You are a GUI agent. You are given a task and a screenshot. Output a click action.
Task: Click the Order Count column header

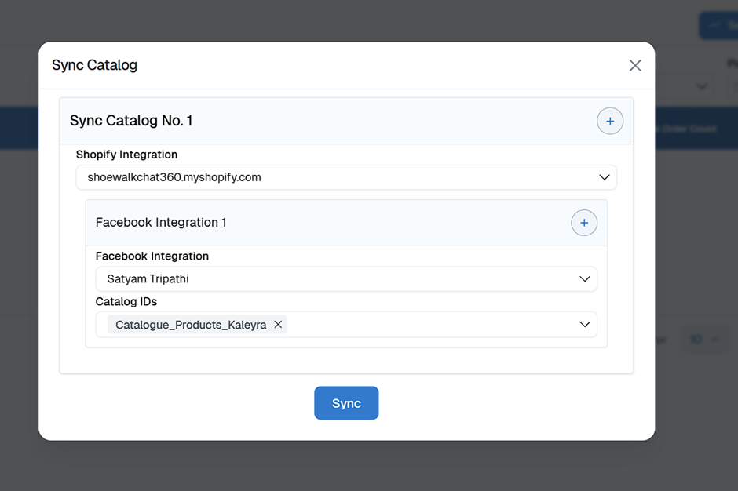[x=689, y=129]
